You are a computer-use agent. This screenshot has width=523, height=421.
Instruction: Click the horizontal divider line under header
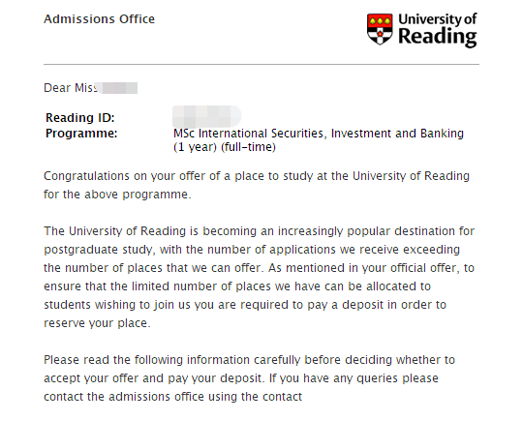[261, 64]
